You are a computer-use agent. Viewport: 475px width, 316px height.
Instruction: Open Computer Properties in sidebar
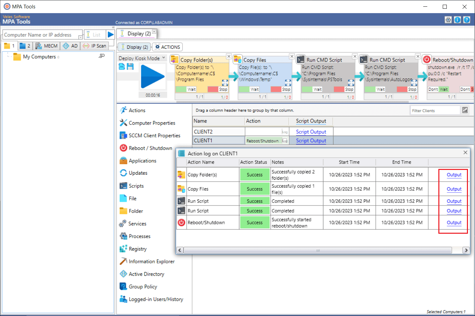pyautogui.click(x=152, y=123)
